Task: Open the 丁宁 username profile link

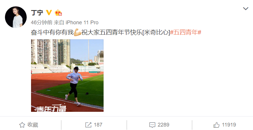Action: tap(37, 13)
